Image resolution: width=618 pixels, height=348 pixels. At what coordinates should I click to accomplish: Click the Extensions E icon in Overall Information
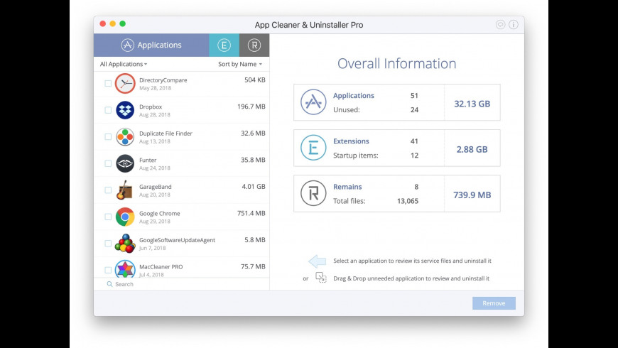313,148
